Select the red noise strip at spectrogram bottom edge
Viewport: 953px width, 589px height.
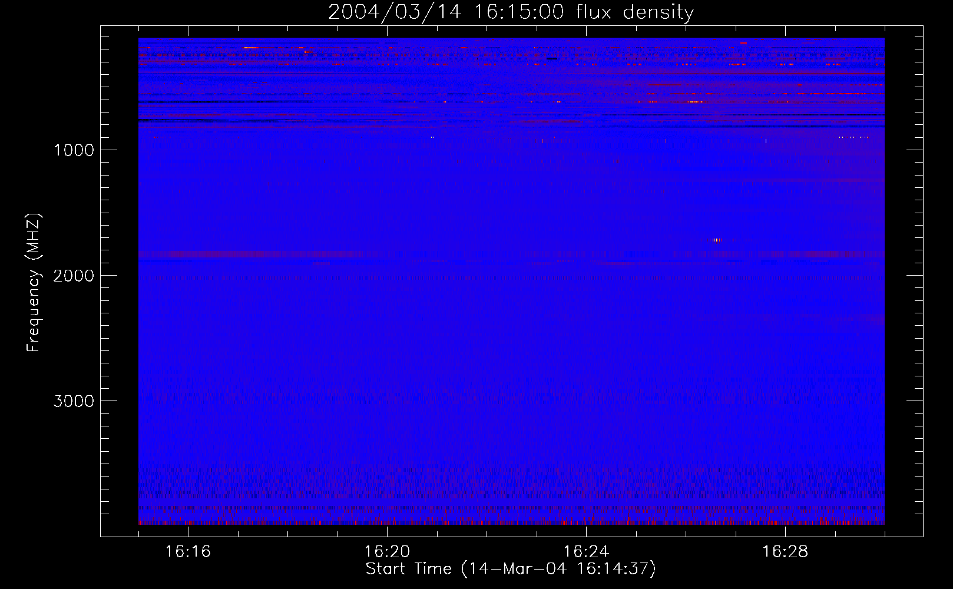[511, 522]
